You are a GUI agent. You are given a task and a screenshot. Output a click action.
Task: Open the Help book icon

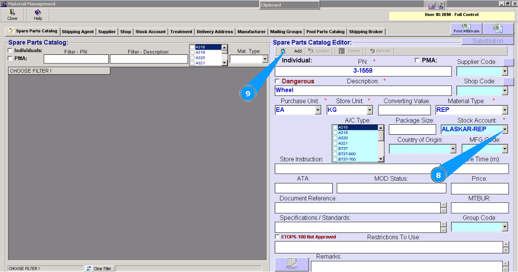click(38, 12)
